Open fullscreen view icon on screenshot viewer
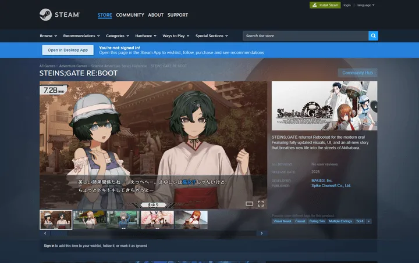 [x=261, y=204]
